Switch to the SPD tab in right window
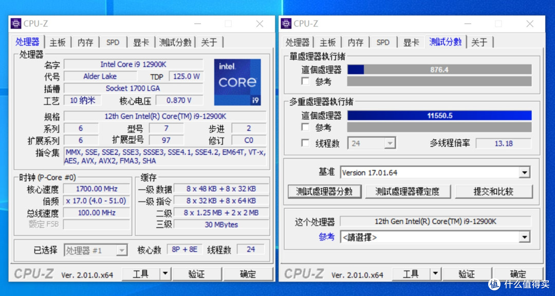555x296 pixels. pyautogui.click(x=383, y=43)
